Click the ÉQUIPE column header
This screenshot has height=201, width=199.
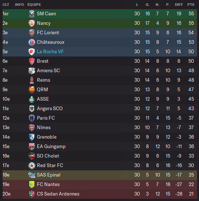coord(34,5)
